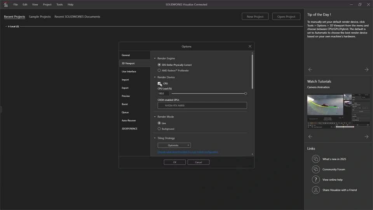
Task: Switch to Sample Projects tab
Action: click(40, 17)
